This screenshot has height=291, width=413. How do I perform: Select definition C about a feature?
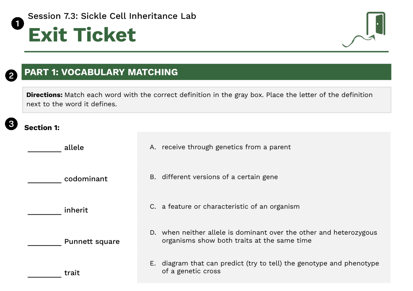[x=225, y=207]
